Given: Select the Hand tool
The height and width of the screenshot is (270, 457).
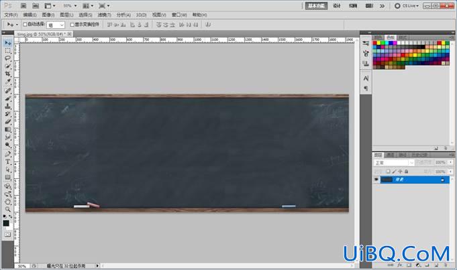Looking at the screenshot, I should 8,202.
